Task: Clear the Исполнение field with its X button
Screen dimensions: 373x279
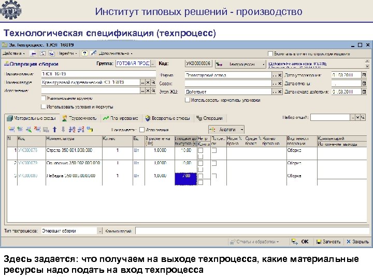Action: (x=148, y=90)
